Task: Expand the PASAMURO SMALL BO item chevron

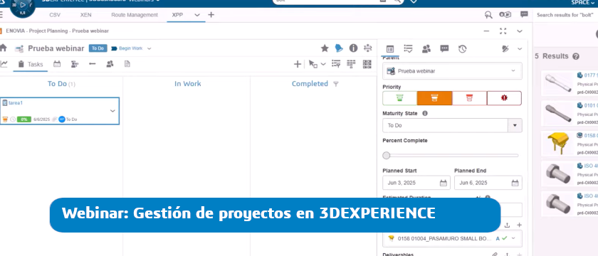Action: click(x=513, y=238)
